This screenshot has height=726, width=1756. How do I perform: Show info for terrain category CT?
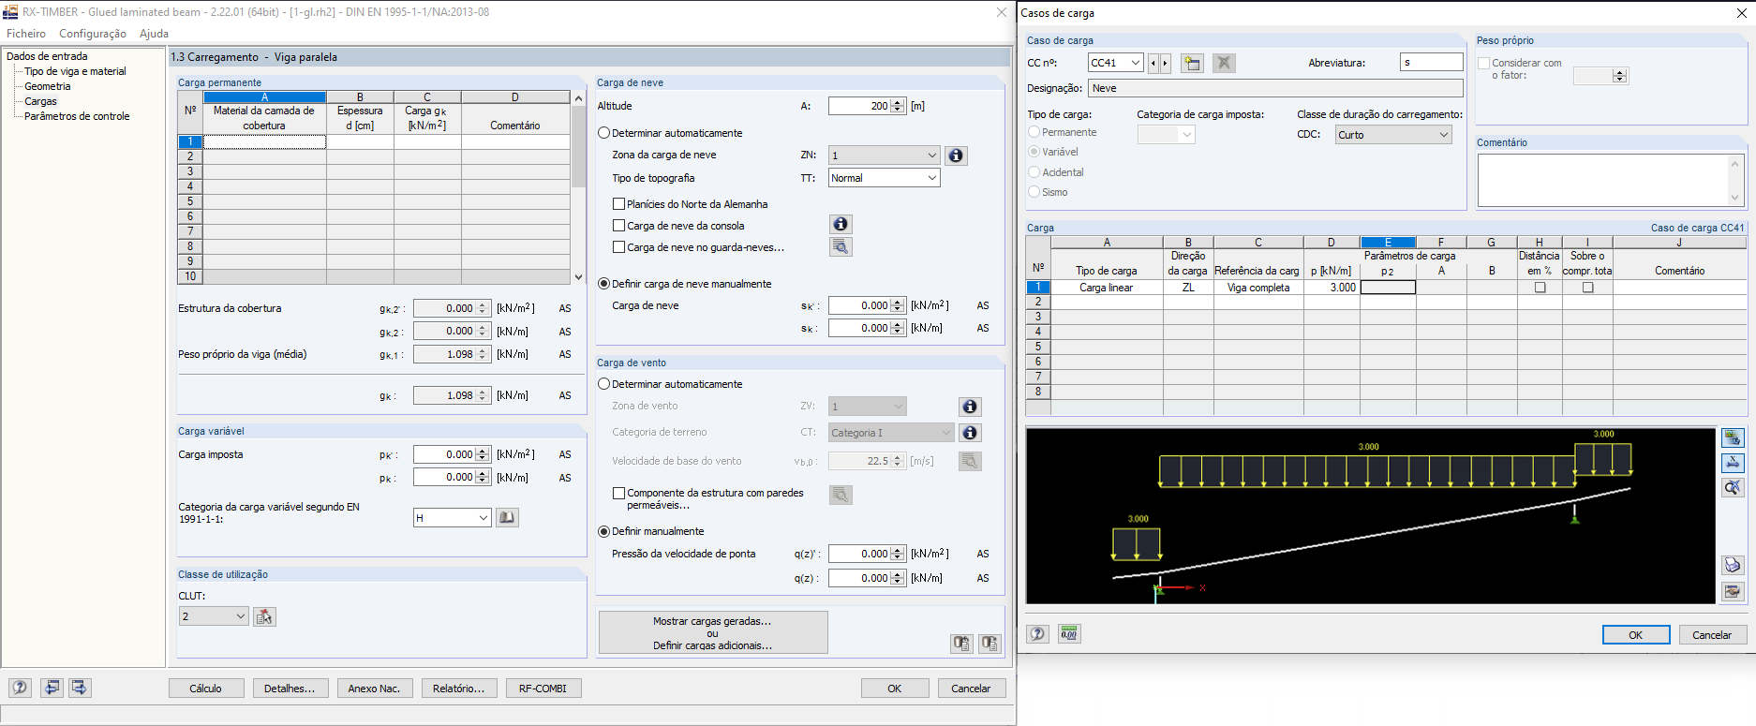(x=970, y=432)
